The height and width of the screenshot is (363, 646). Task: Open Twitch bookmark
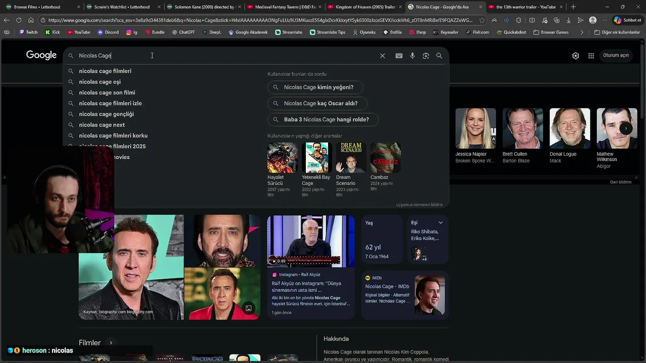click(28, 32)
